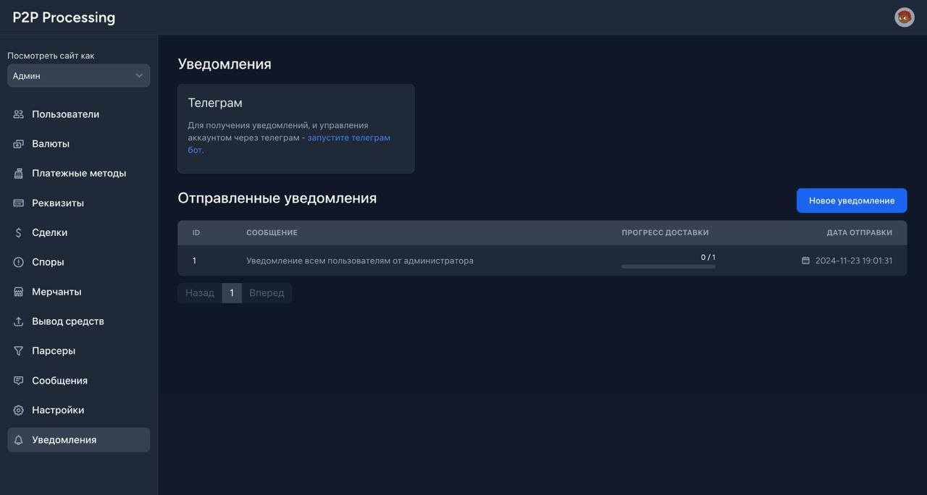Click the delivery progress bar showing 0 / 1

point(668,266)
